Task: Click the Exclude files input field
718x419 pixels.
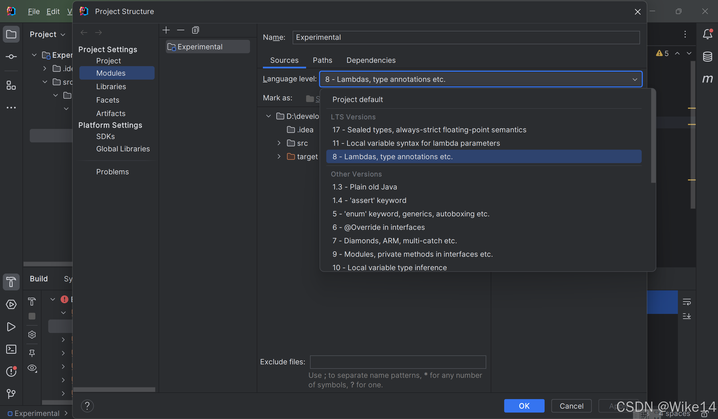Action: tap(397, 362)
